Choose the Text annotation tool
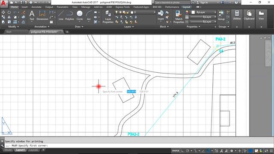The width and height of the screenshot is (274, 154). tap(32, 15)
